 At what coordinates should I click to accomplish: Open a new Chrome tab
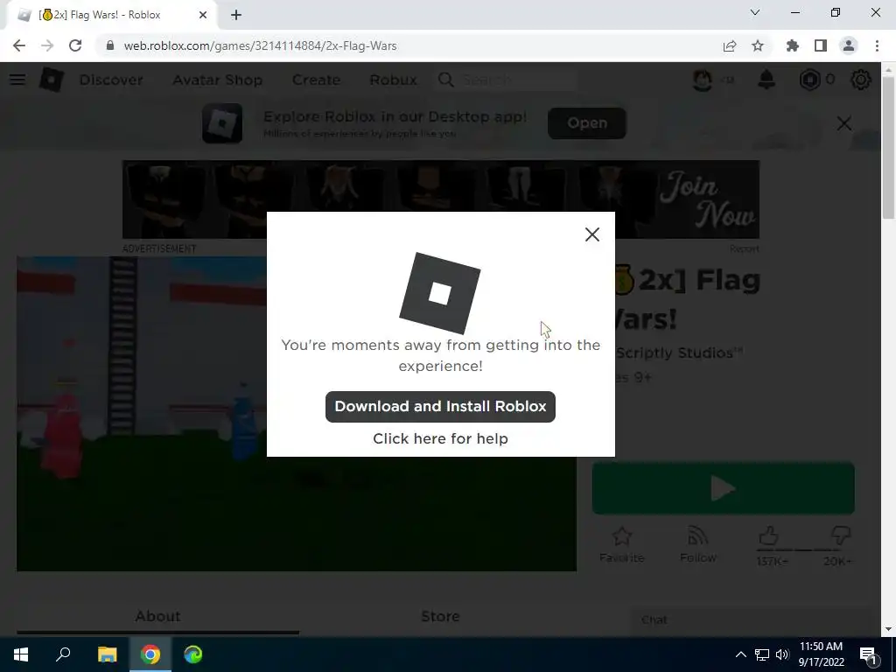point(236,16)
